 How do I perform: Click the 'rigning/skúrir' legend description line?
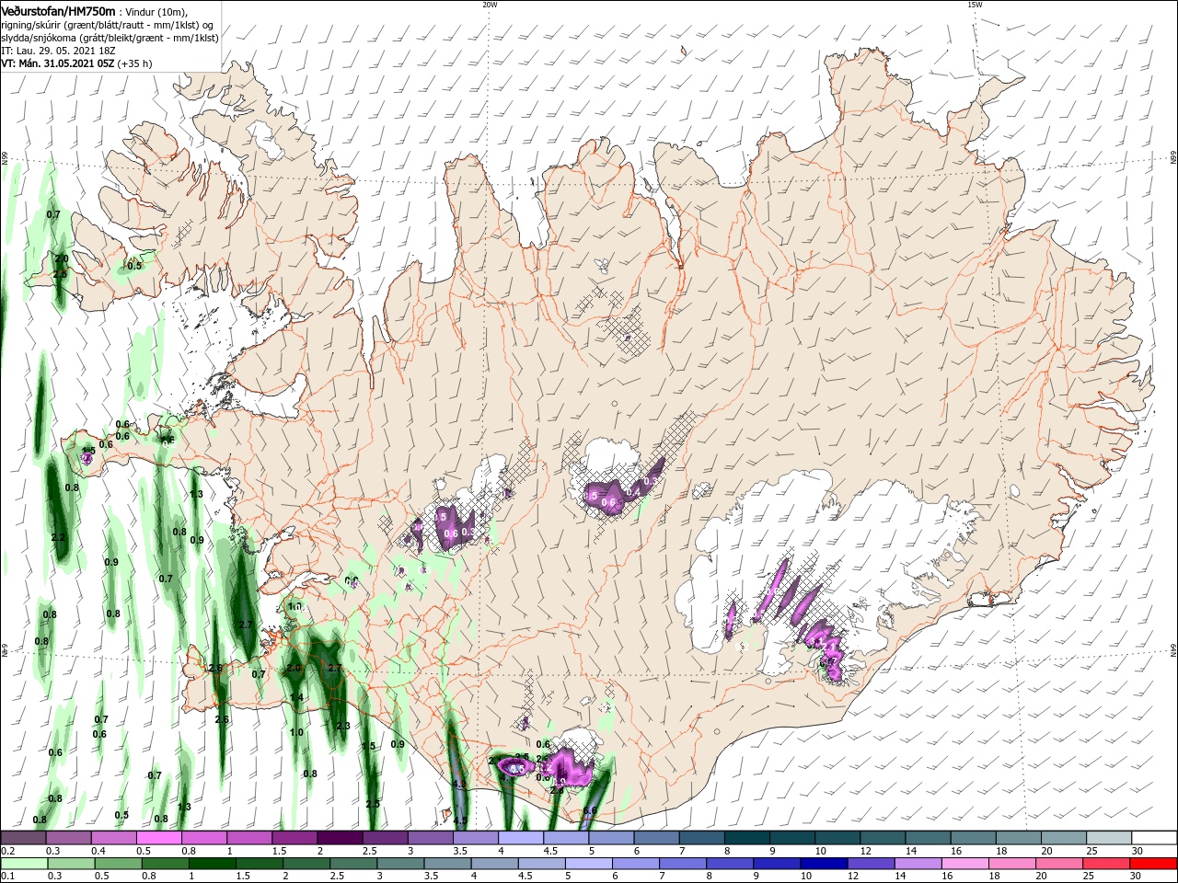[107, 25]
